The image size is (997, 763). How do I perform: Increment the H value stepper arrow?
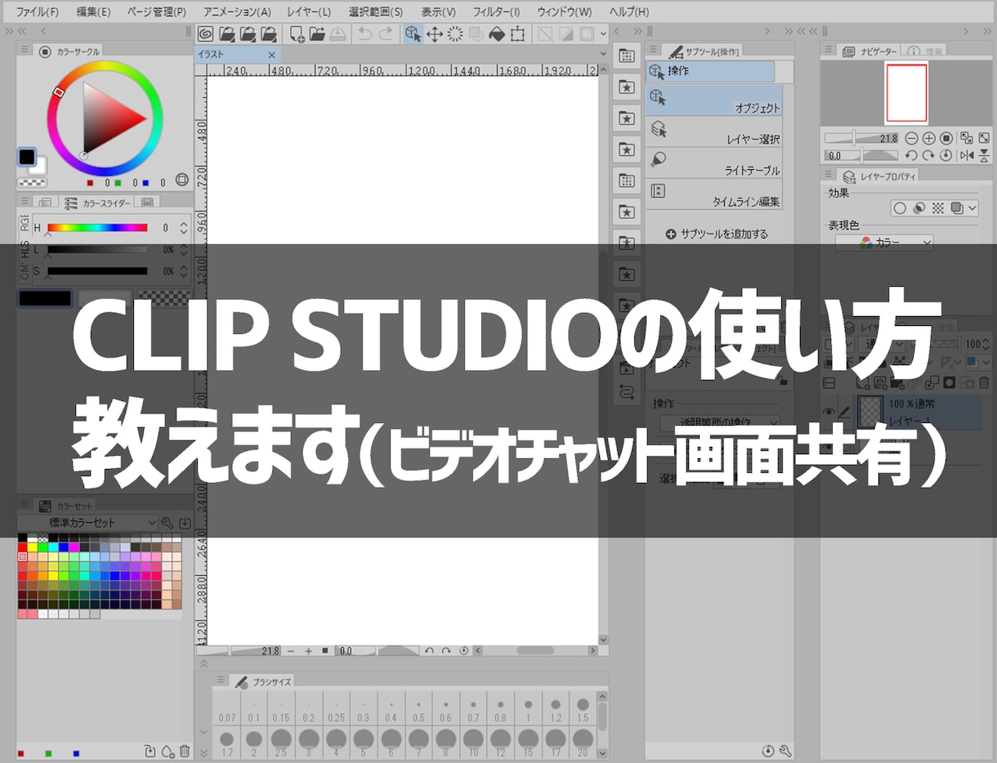pos(184,225)
